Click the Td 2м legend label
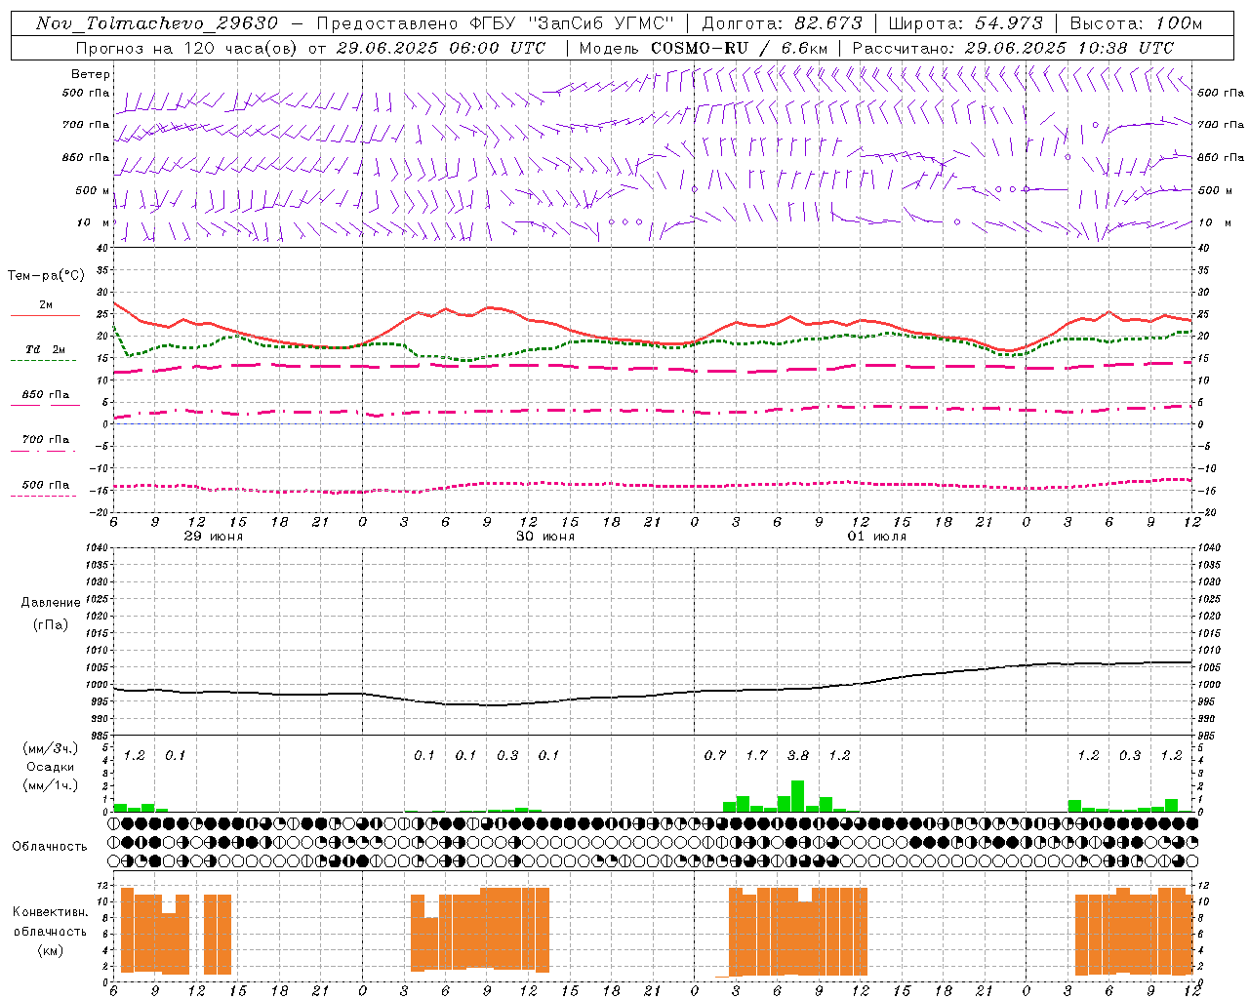Image resolution: width=1249 pixels, height=999 pixels. (x=46, y=349)
